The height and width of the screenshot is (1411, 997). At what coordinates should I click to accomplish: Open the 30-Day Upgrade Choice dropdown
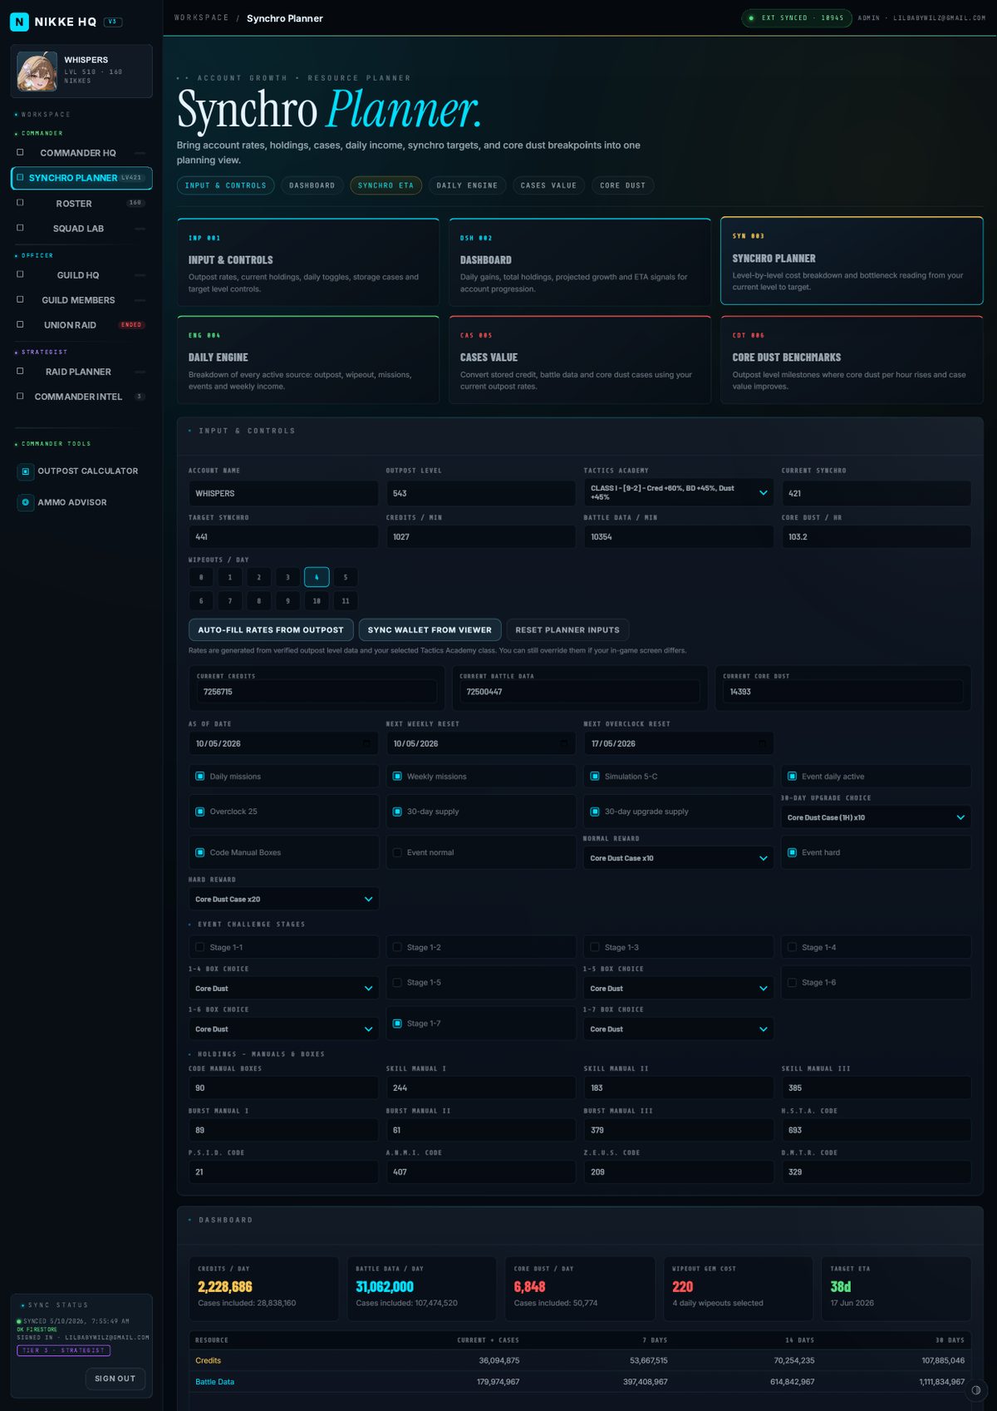coord(876,817)
